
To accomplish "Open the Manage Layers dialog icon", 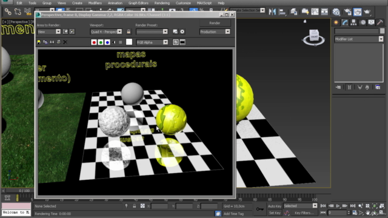I will 293,12.
